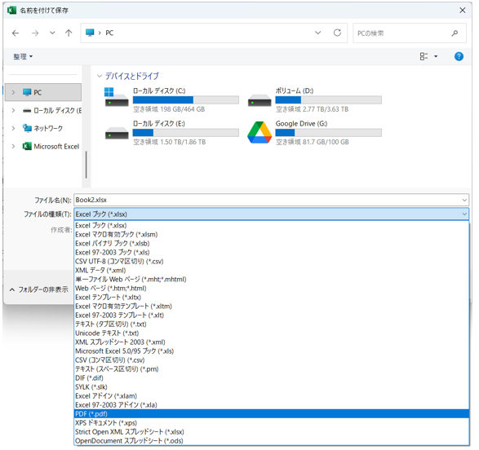Choose テキスト (タブ区切り) (*.txt)
479x450 pixels.
coord(272,324)
